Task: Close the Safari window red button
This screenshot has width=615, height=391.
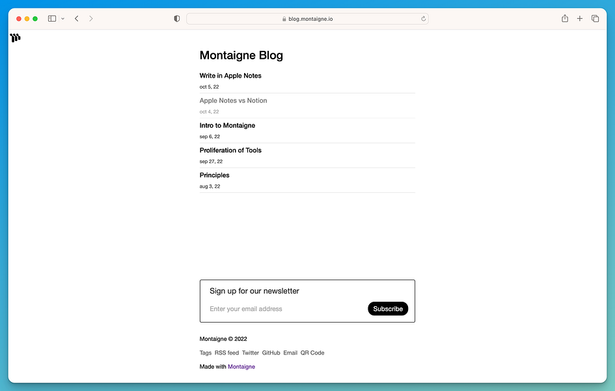Action: click(x=18, y=18)
